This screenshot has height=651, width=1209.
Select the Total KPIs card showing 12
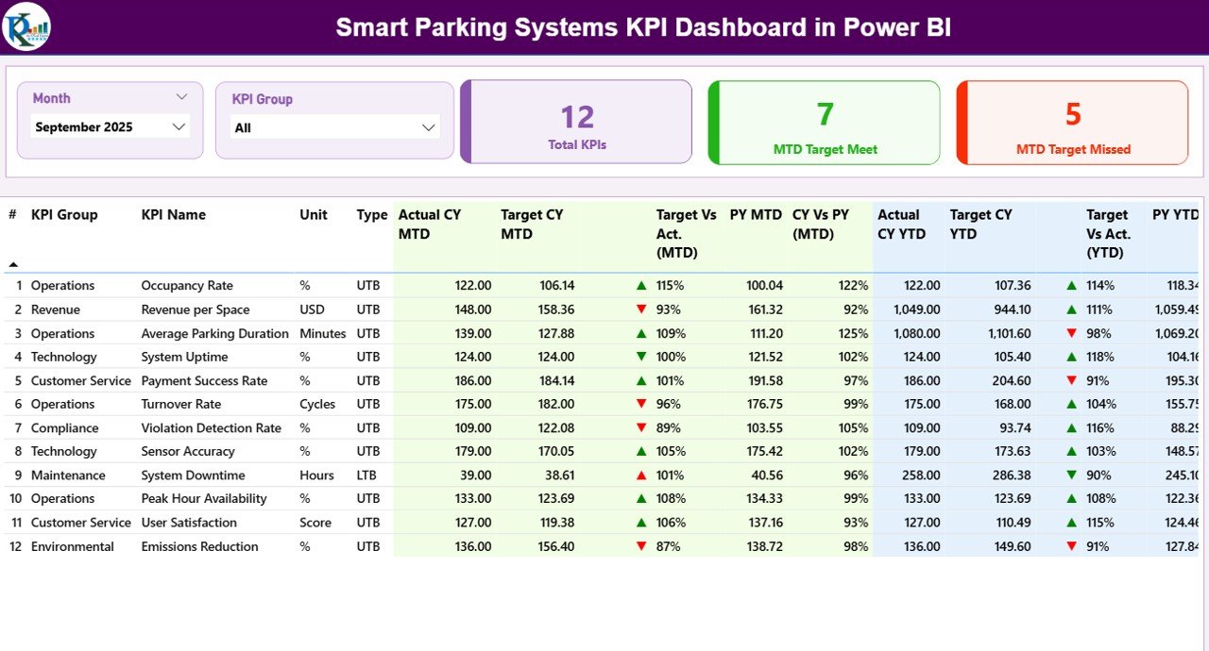pos(577,123)
